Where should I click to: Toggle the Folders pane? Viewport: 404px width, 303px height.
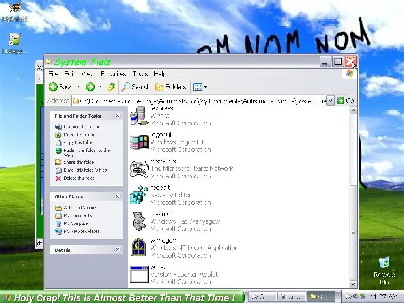pos(170,87)
